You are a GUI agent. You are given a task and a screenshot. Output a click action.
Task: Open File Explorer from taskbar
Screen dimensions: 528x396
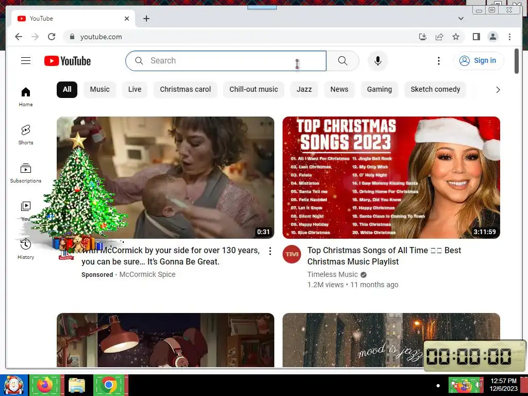tap(77, 385)
